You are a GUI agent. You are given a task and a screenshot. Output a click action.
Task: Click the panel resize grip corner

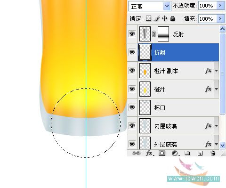(x=223, y=154)
